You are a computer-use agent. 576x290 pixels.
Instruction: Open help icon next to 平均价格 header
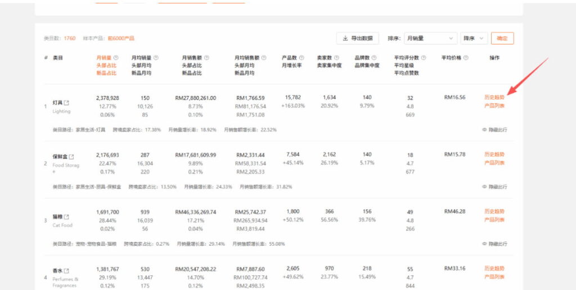point(466,58)
